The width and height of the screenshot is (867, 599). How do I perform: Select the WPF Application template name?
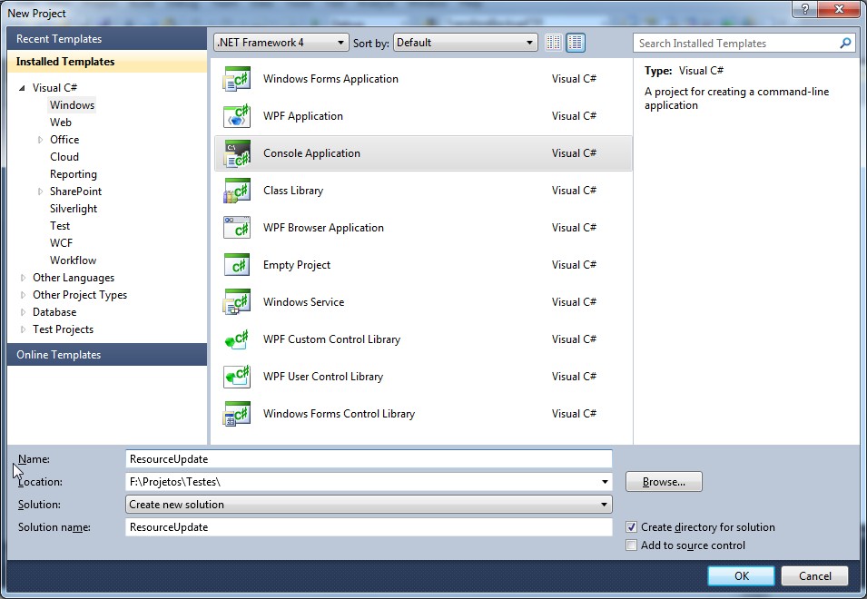pyautogui.click(x=303, y=116)
